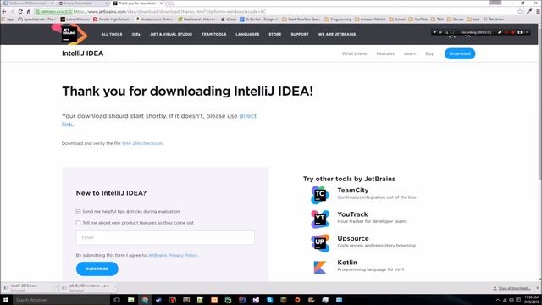This screenshot has width=542, height=305.
Task: Open LANGUAGES menu
Action: pos(247,34)
